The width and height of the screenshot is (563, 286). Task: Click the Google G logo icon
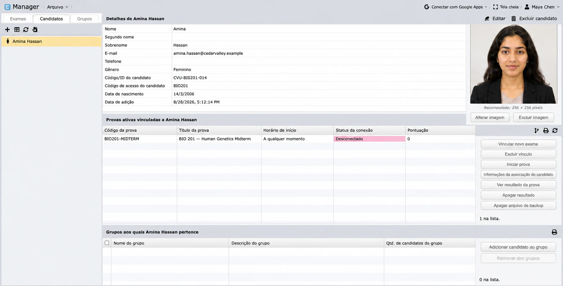(427, 7)
